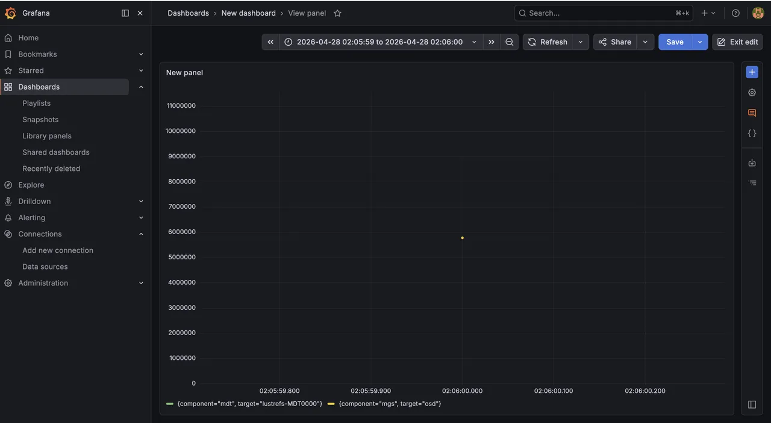Click the yellow mgs series color swatch
This screenshot has height=423, width=771.
click(331, 404)
